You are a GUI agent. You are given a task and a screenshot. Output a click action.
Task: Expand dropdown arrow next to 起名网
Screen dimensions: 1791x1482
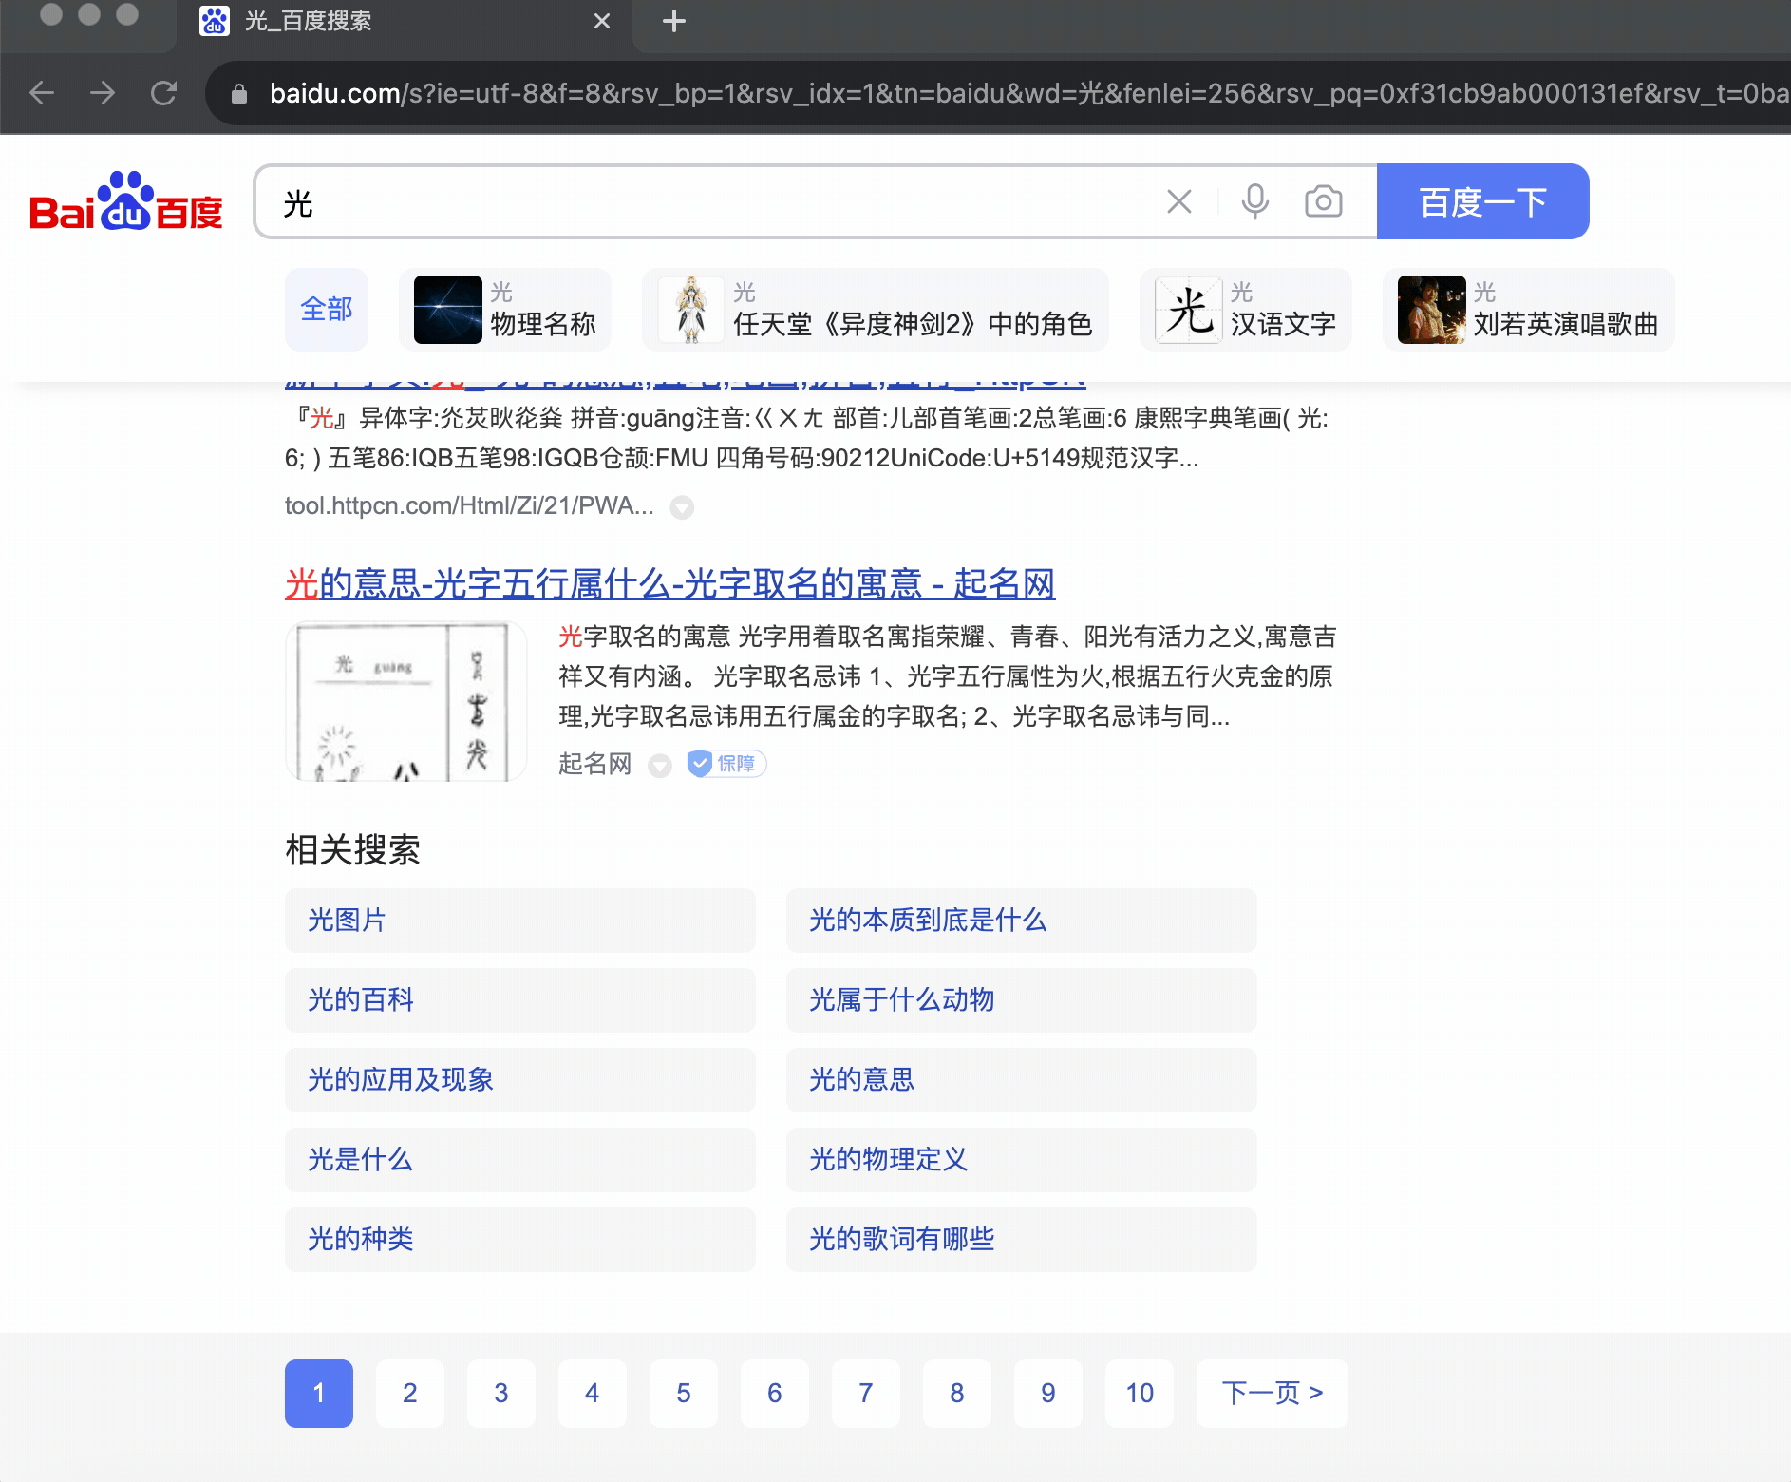click(660, 766)
